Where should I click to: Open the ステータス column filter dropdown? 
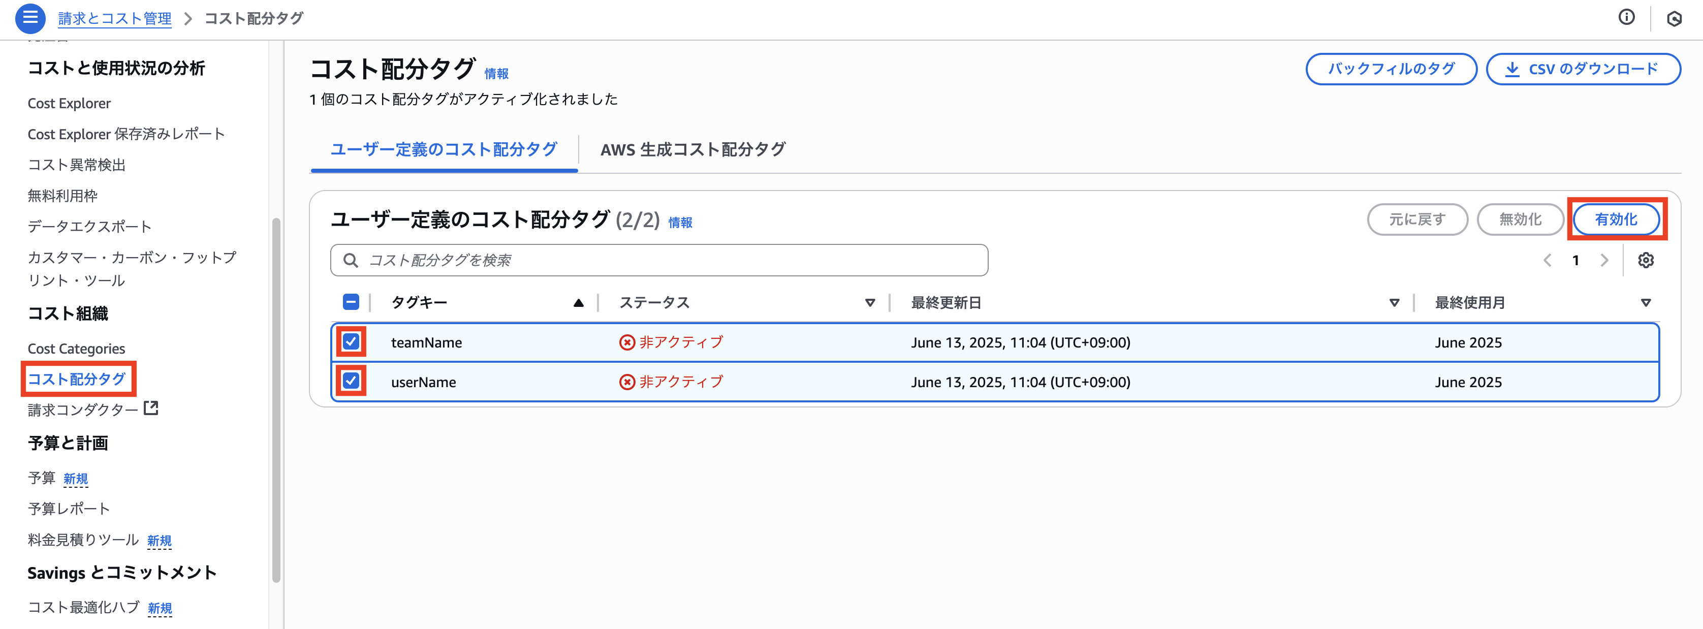869,302
